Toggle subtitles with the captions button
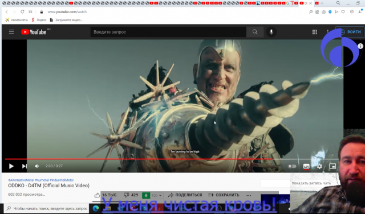The image size is (365, 214). tap(306, 166)
